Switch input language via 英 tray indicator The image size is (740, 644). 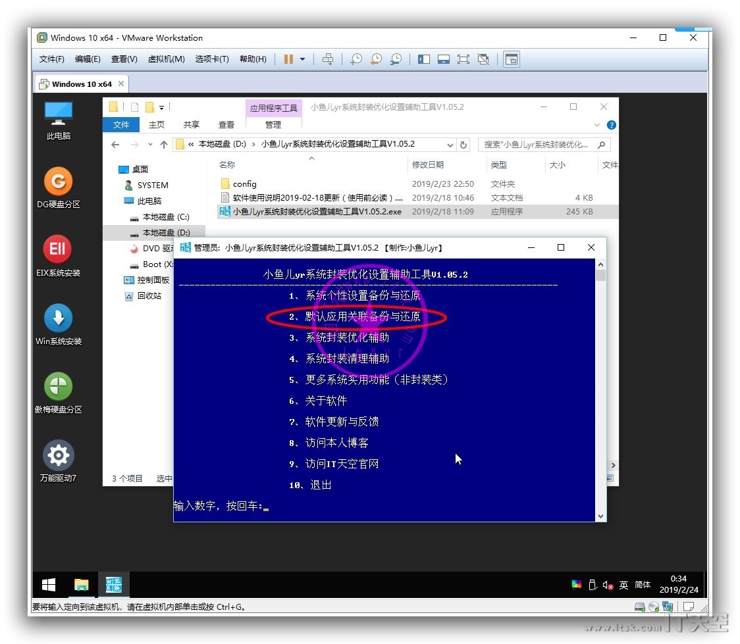point(623,585)
